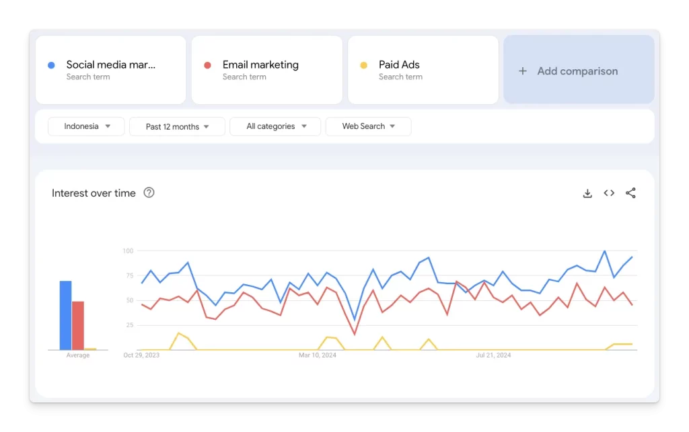Open help for Interest over time
This screenshot has width=689, height=432.
click(149, 193)
